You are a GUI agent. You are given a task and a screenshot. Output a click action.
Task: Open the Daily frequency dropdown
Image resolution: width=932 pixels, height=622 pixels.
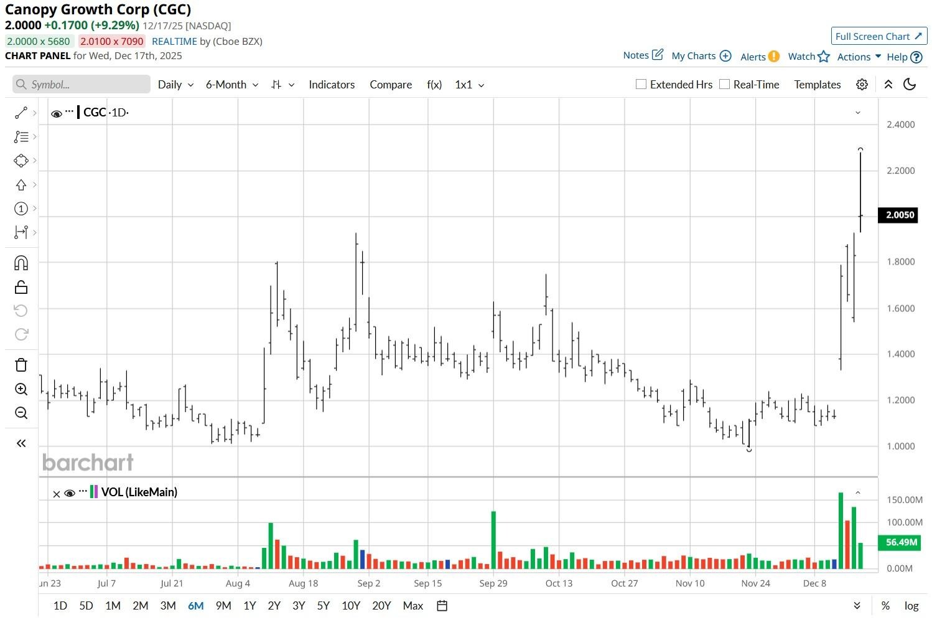click(175, 85)
